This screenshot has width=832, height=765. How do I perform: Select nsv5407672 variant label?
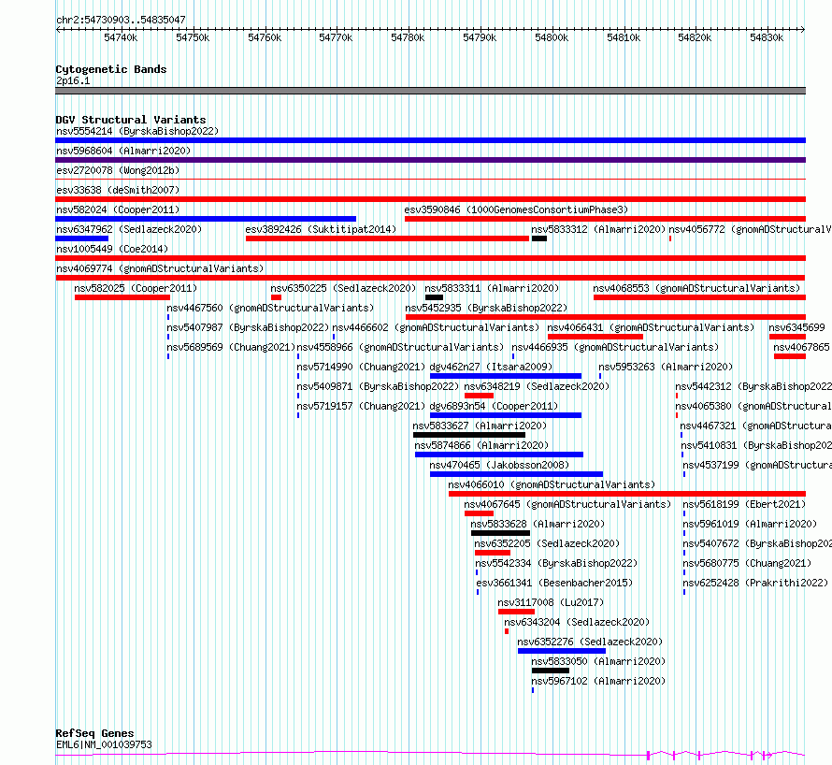757,543
